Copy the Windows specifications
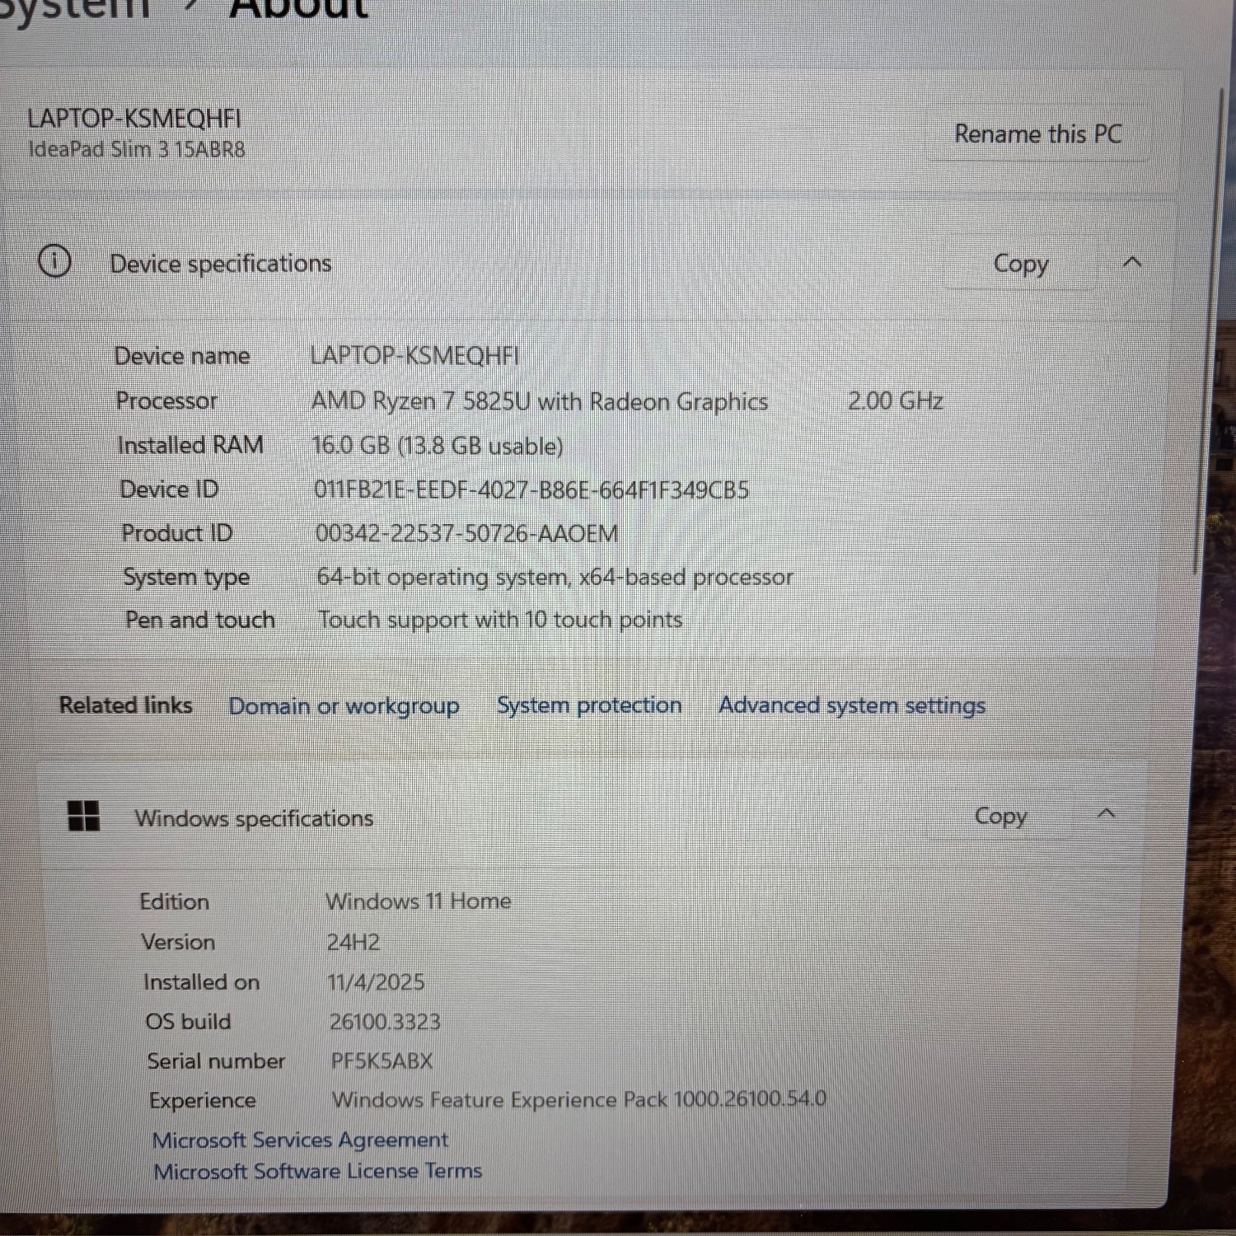Screen dimensions: 1236x1236 1000,816
